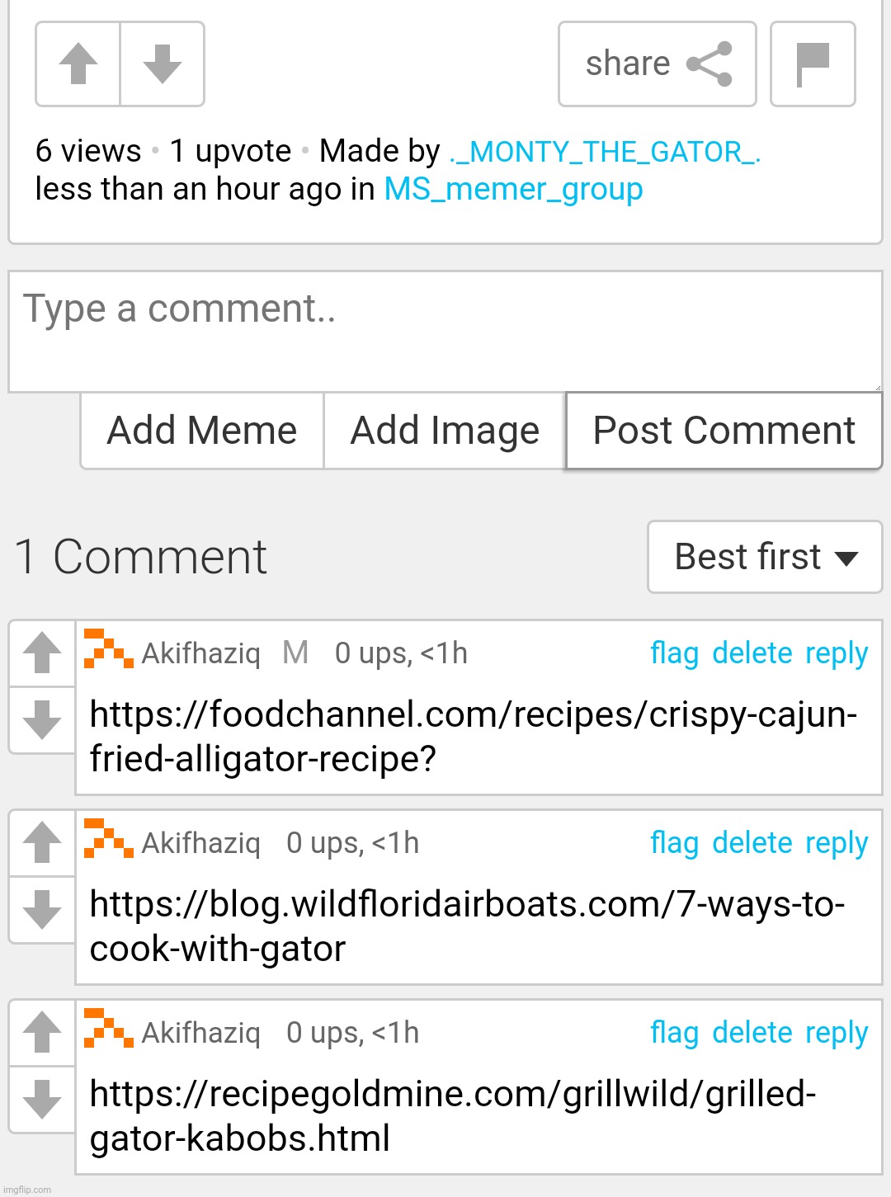This screenshot has width=891, height=1197.
Task: Open the MS_memer_group stream link
Action: pyautogui.click(x=513, y=190)
